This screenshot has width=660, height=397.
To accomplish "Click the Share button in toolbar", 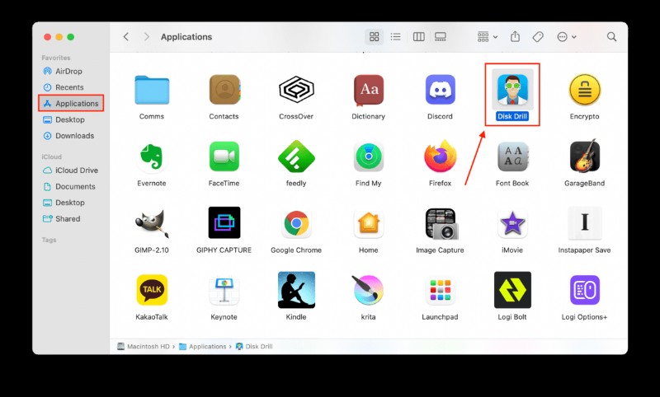I will [x=516, y=37].
